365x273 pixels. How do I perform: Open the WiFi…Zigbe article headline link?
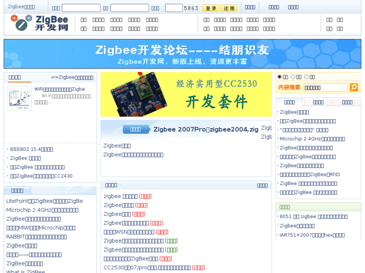point(59,89)
